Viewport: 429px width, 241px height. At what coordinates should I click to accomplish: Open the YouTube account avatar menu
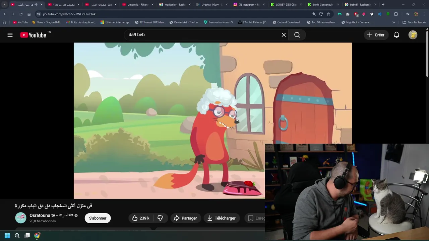pyautogui.click(x=413, y=35)
